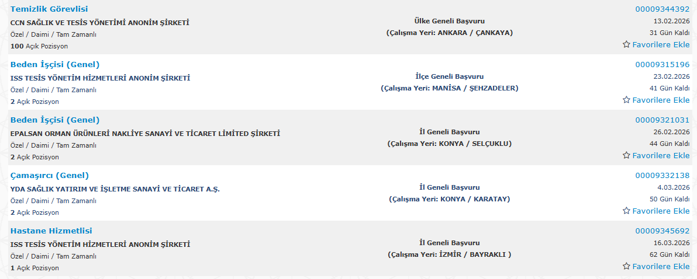Click the star icon on the Manisa Beden İşçisi listing
Viewport: 697px width, 279px height.
click(626, 100)
